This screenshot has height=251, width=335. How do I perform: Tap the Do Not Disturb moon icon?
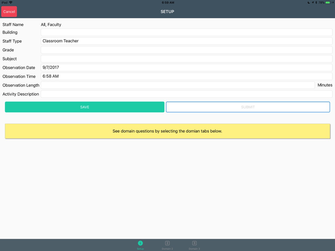pos(309,3)
